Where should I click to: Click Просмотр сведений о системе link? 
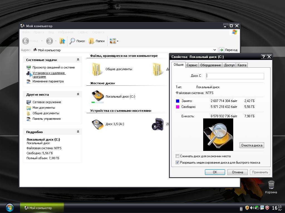(x=54, y=67)
